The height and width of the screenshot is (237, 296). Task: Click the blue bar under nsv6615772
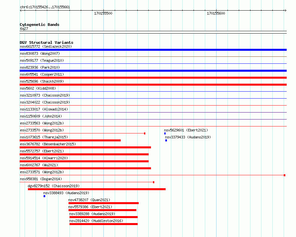153,50
